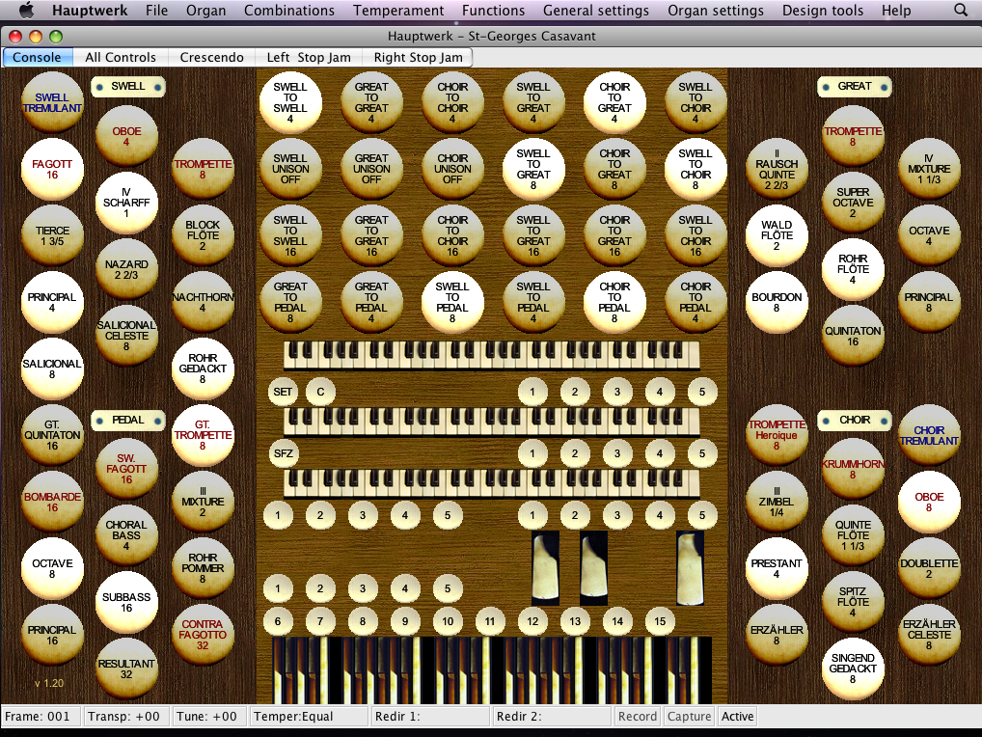Toggle the Bourdon 8 stop
Image resolution: width=982 pixels, height=737 pixels.
(777, 302)
